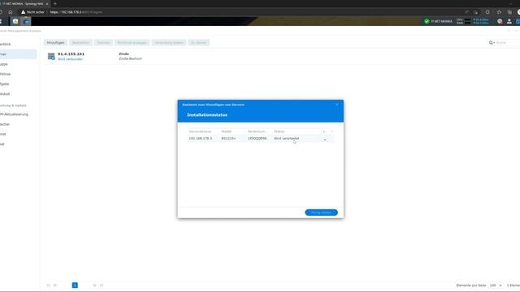
Task: Go to the next results page
Action: [94, 285]
